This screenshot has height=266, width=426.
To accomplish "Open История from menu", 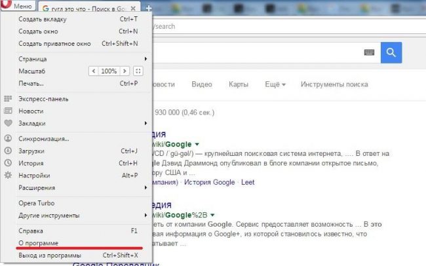I will point(78,163).
